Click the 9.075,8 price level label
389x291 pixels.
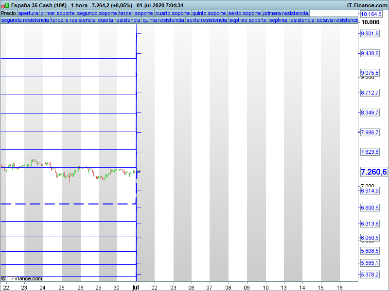[370, 73]
